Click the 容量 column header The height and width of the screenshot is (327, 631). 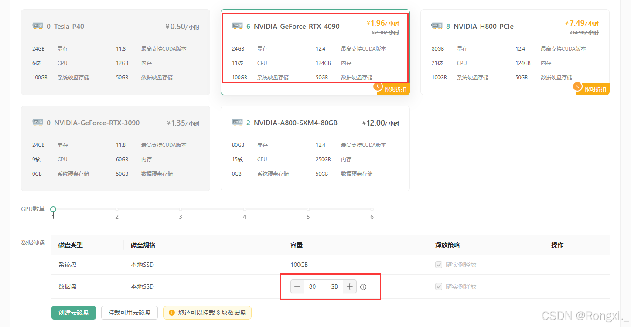[x=297, y=245]
